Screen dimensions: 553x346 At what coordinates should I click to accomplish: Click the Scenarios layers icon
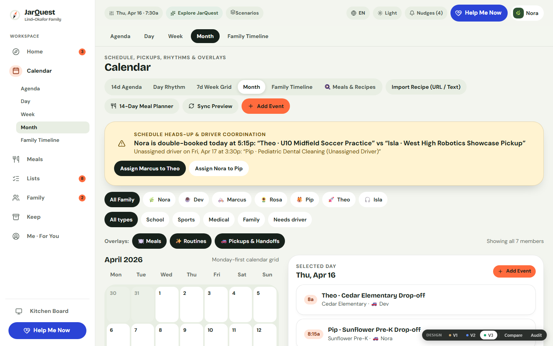(233, 13)
